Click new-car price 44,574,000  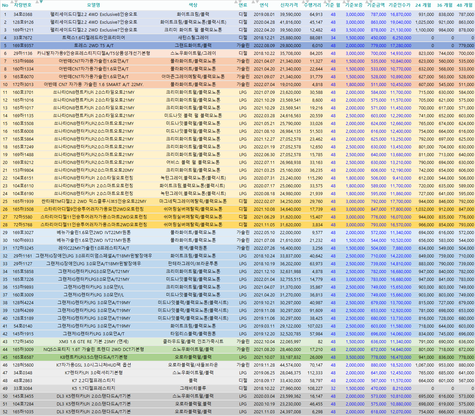(290, 365)
